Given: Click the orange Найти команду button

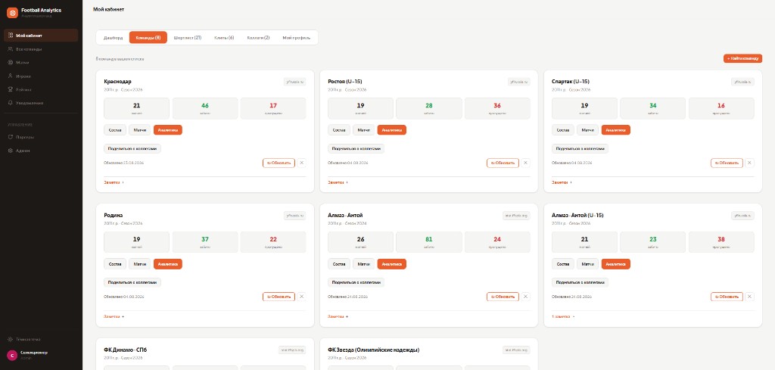Looking at the screenshot, I should [x=742, y=58].
